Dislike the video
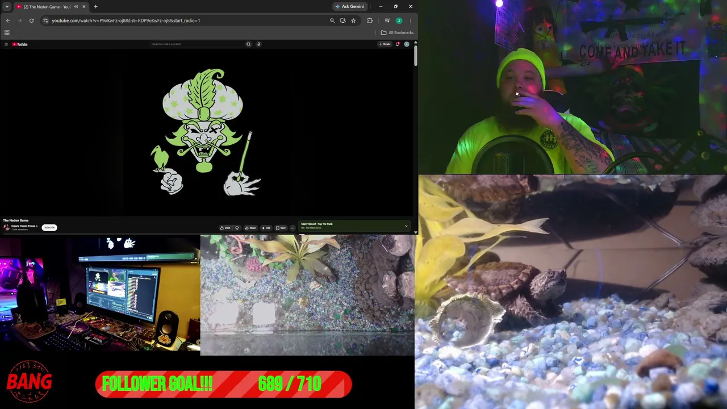This screenshot has width=727, height=409. click(237, 228)
